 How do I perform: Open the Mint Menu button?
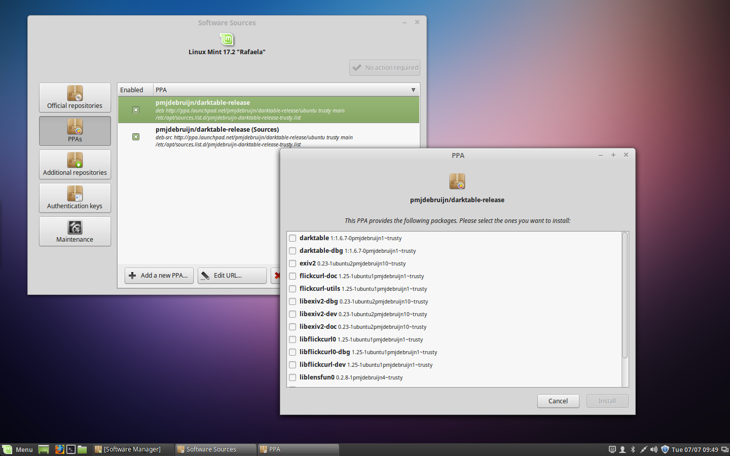(x=18, y=449)
